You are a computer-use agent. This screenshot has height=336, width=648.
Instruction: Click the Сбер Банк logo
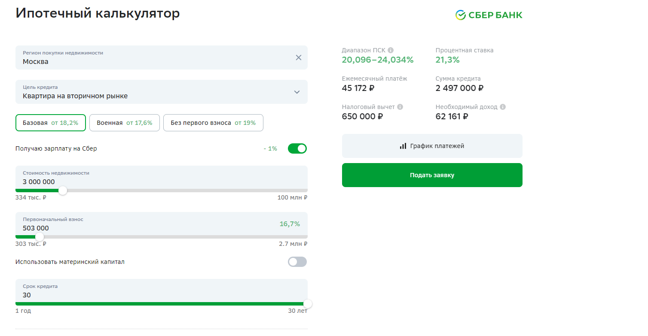[489, 15]
